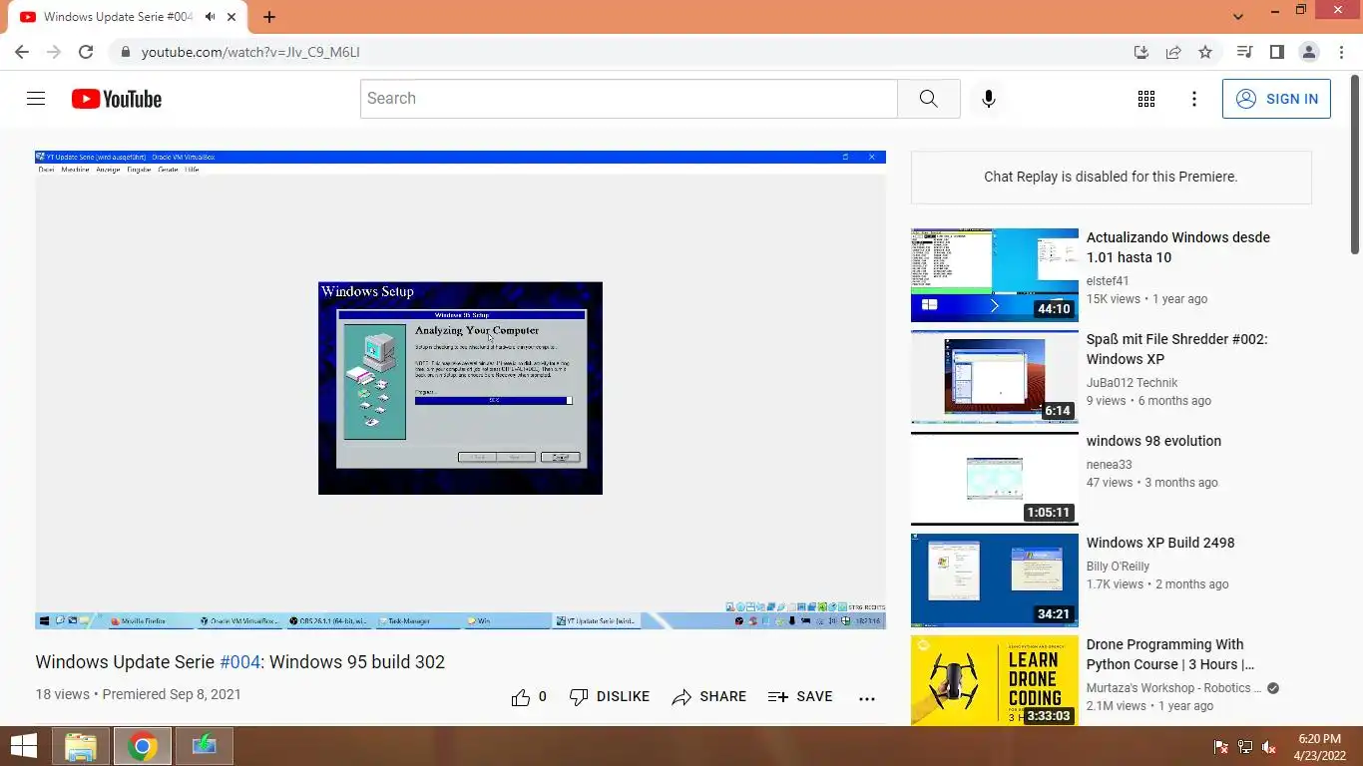
Task: Click the address bar install icon
Action: click(1141, 52)
